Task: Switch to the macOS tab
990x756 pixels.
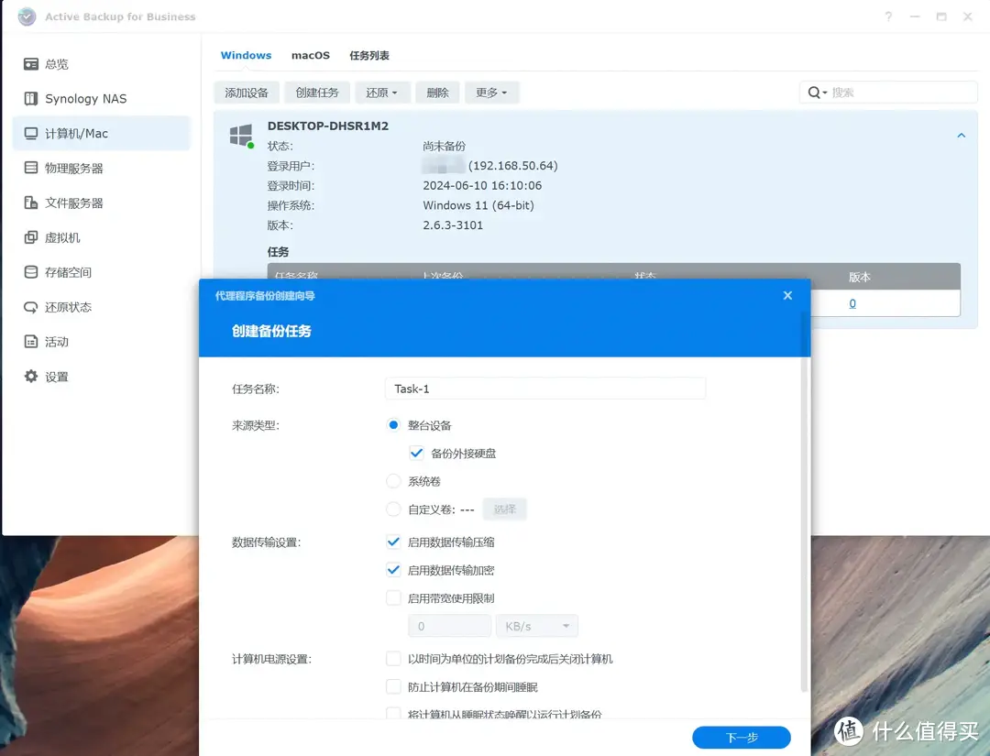Action: [x=310, y=55]
